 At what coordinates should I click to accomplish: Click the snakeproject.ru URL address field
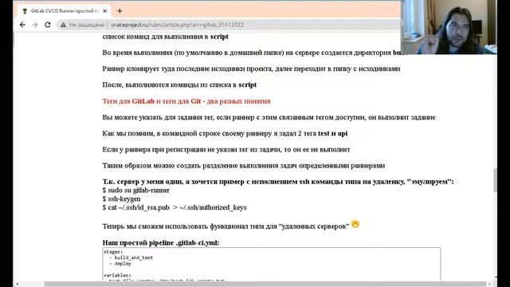177,25
